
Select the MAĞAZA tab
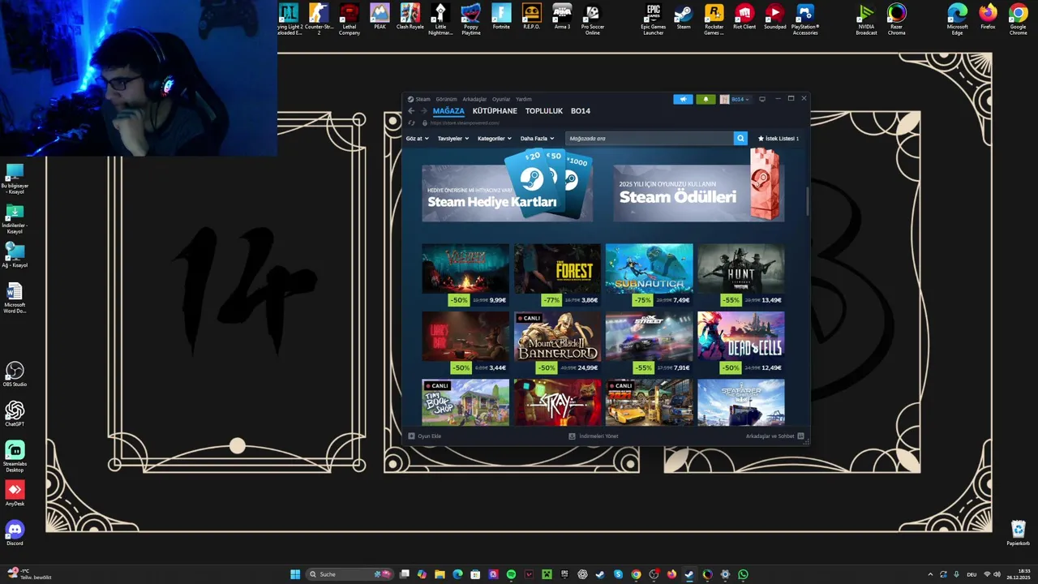tap(448, 111)
